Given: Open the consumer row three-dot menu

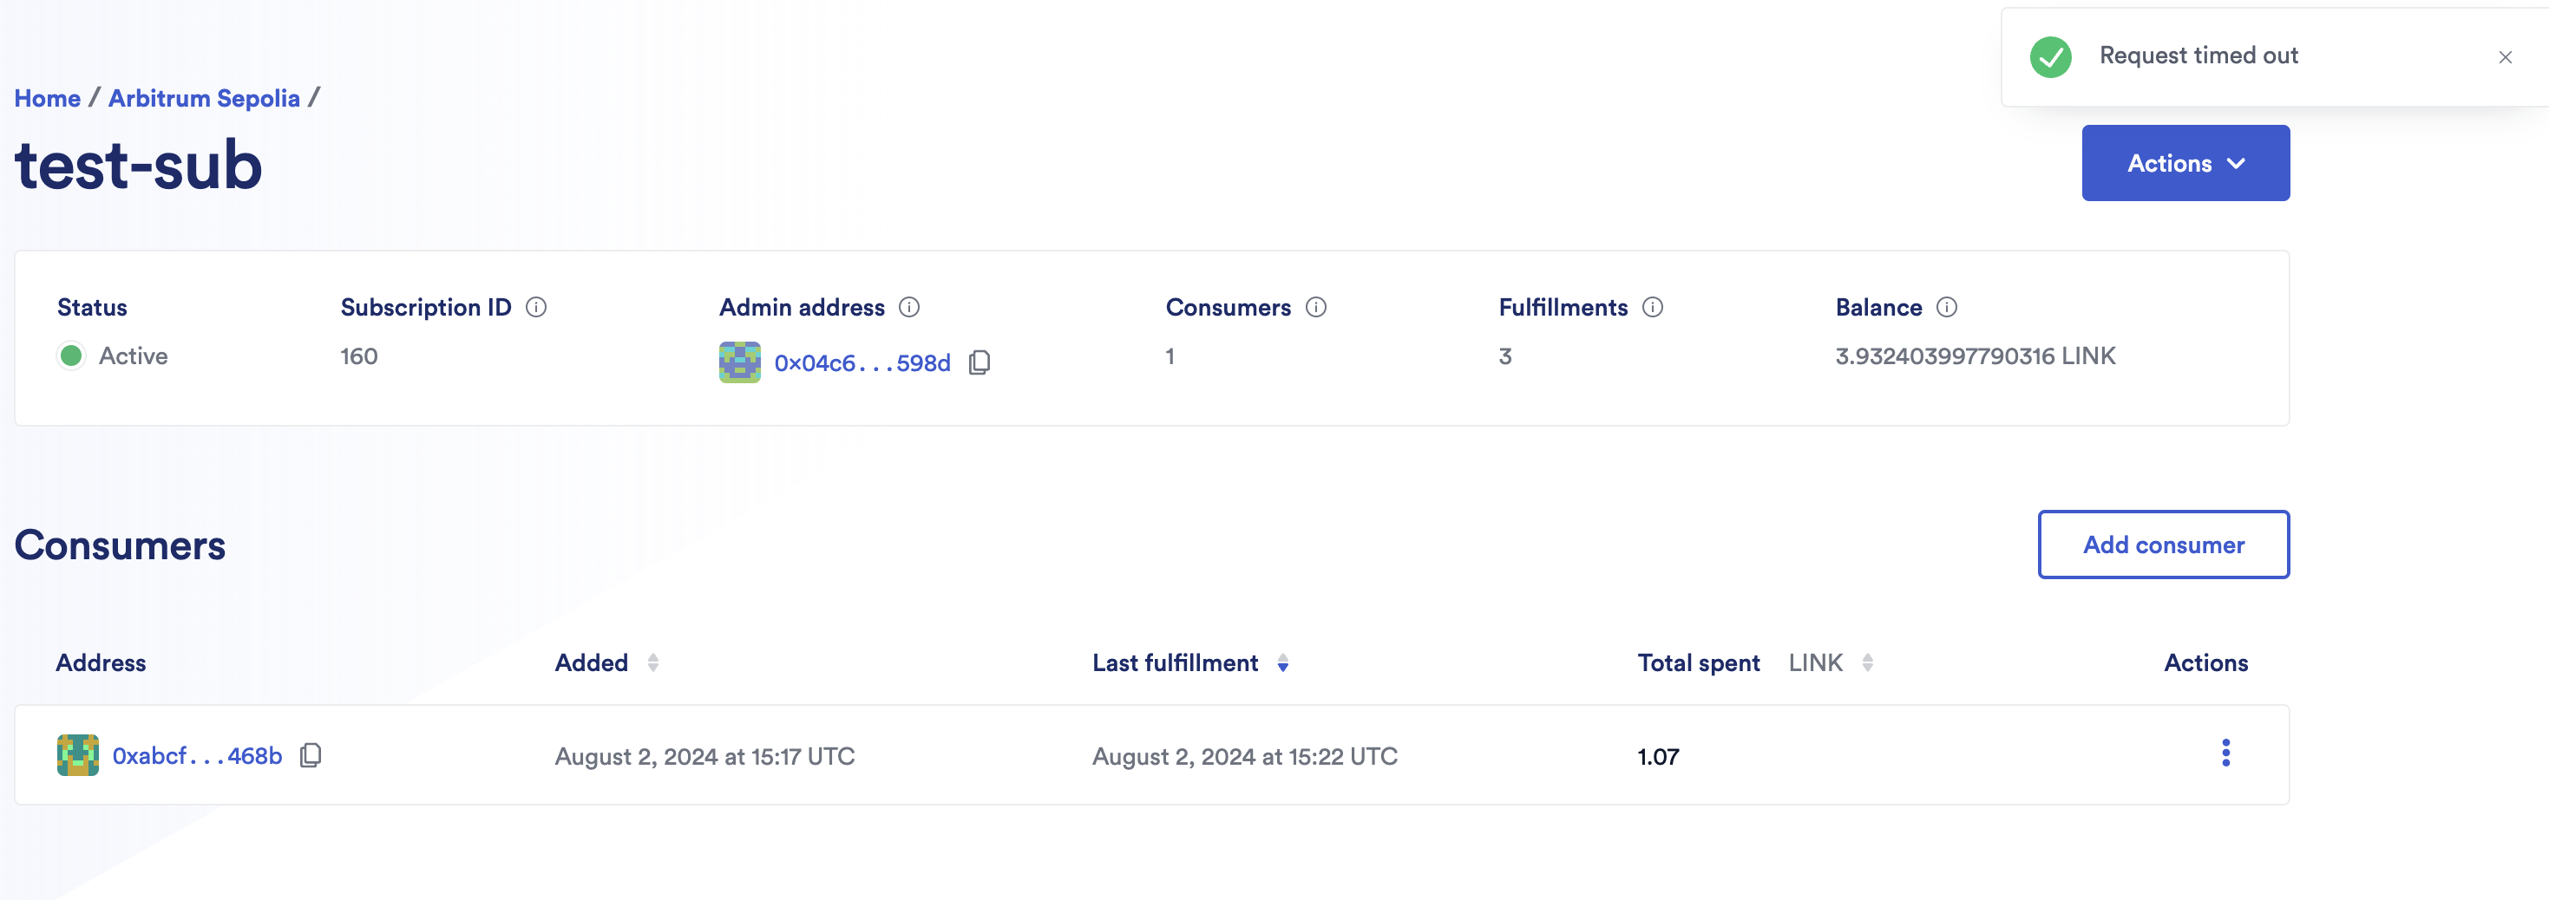Looking at the screenshot, I should 2225,753.
